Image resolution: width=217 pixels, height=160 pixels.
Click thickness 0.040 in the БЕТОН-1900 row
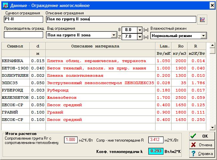tap(38, 68)
